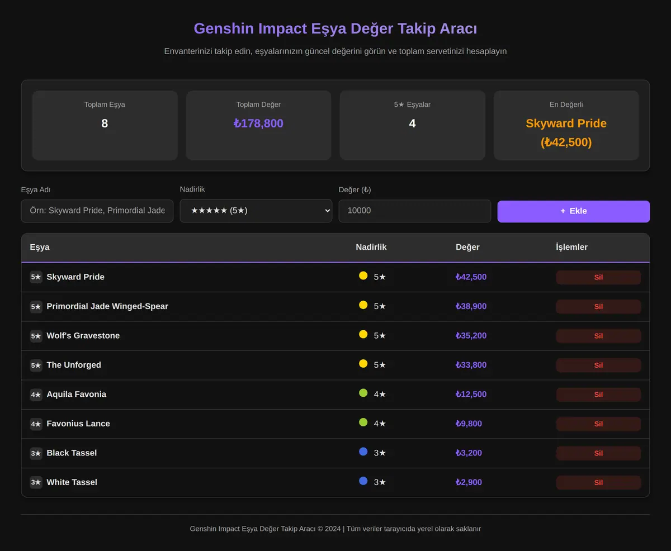
Task: Click the blue rarity dot in White Tassel row
Action: tap(363, 481)
